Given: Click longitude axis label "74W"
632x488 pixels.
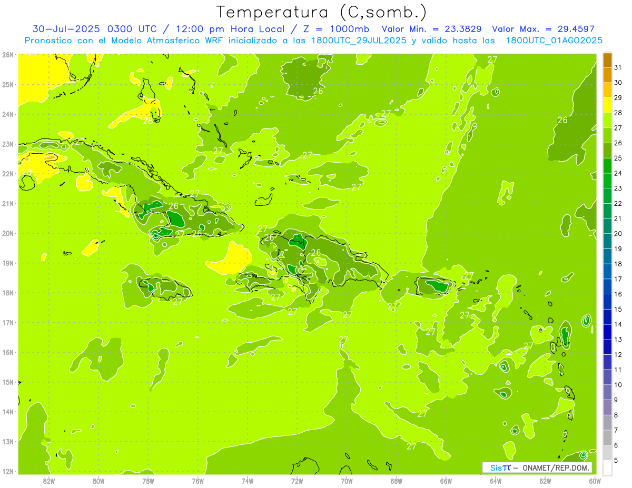Looking at the screenshot, I should pos(248,481).
